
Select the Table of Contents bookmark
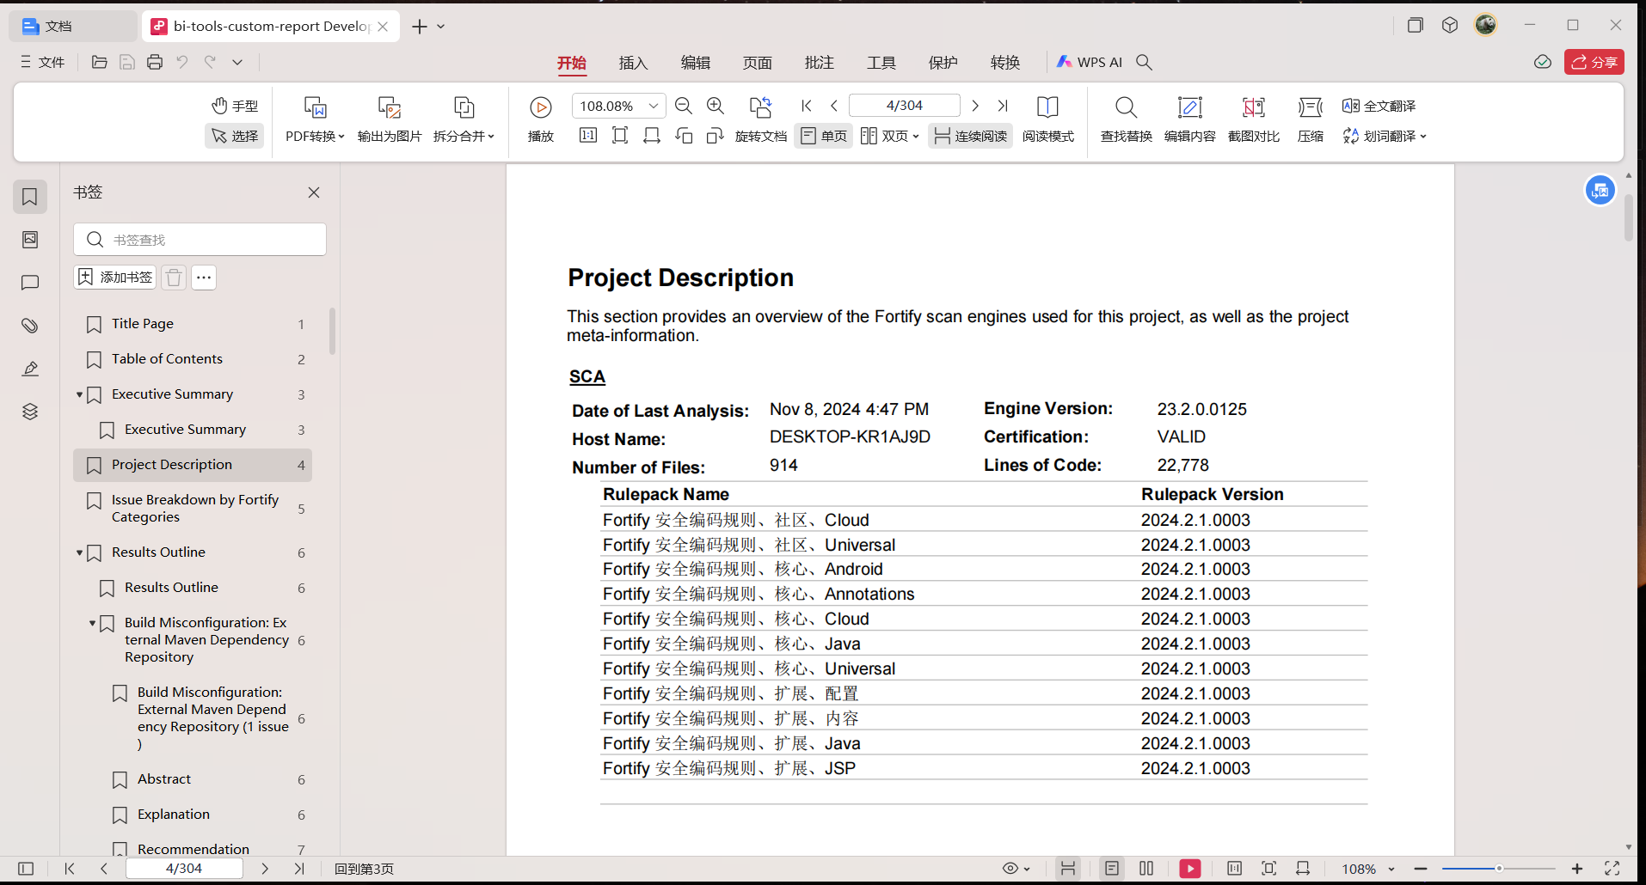pos(193,359)
